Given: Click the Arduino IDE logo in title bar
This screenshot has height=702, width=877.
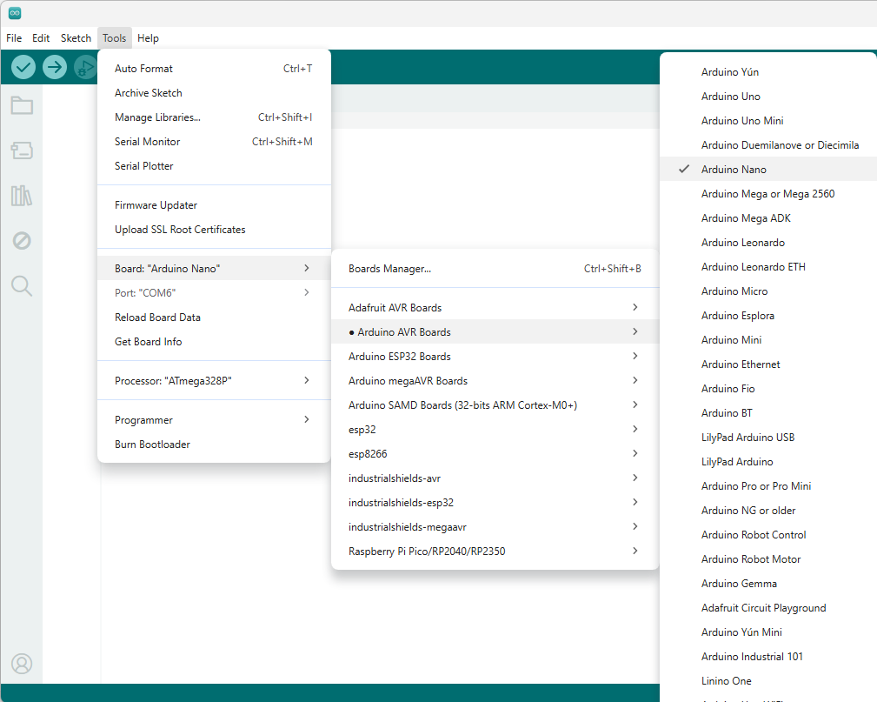Looking at the screenshot, I should (15, 13).
